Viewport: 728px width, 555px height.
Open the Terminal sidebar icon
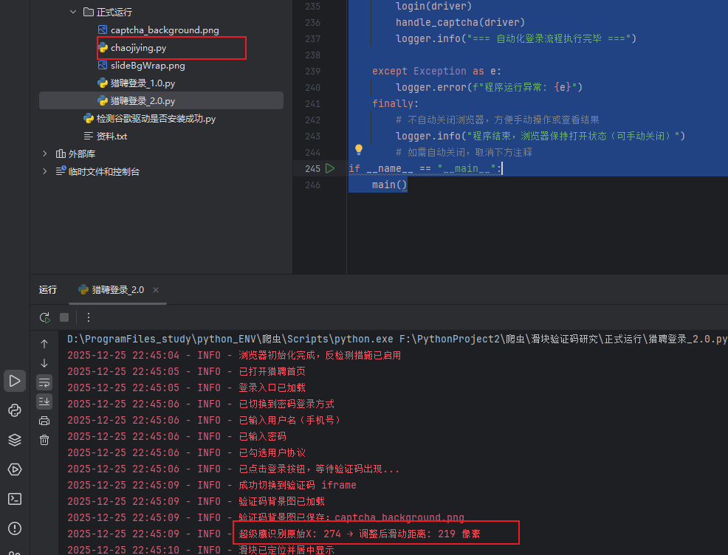(x=14, y=499)
